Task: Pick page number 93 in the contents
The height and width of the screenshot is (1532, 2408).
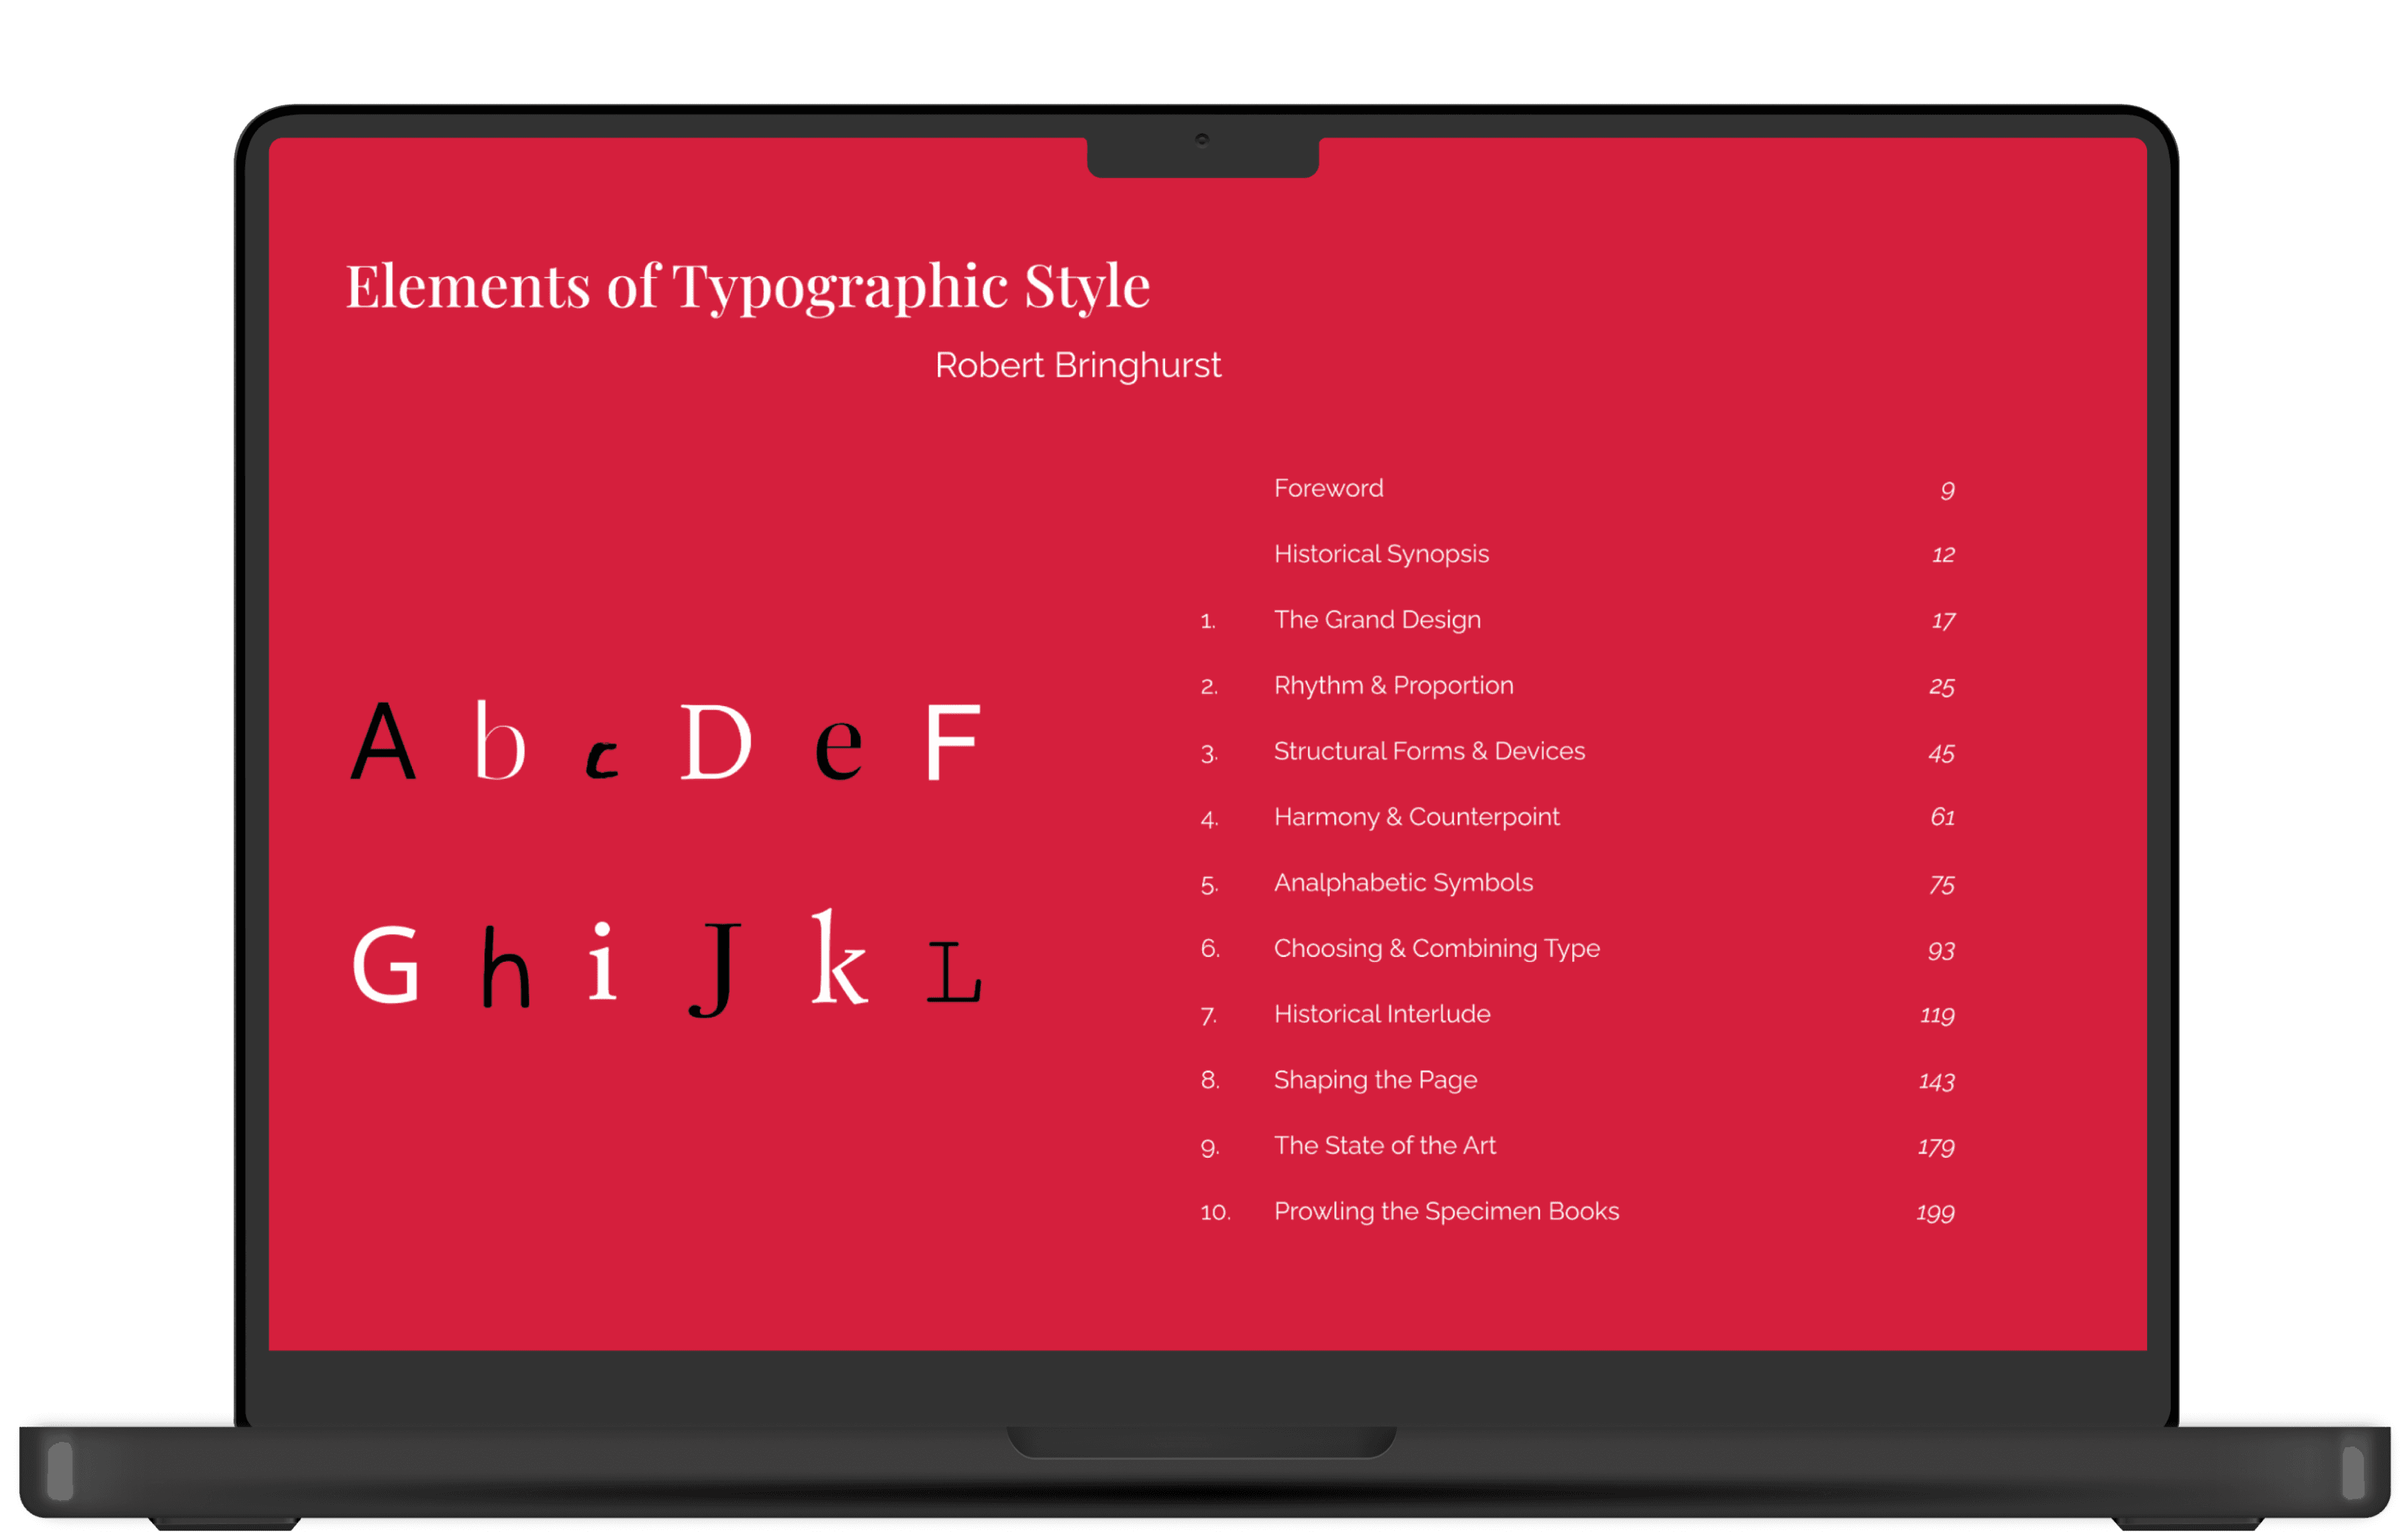Action: coord(1941,950)
